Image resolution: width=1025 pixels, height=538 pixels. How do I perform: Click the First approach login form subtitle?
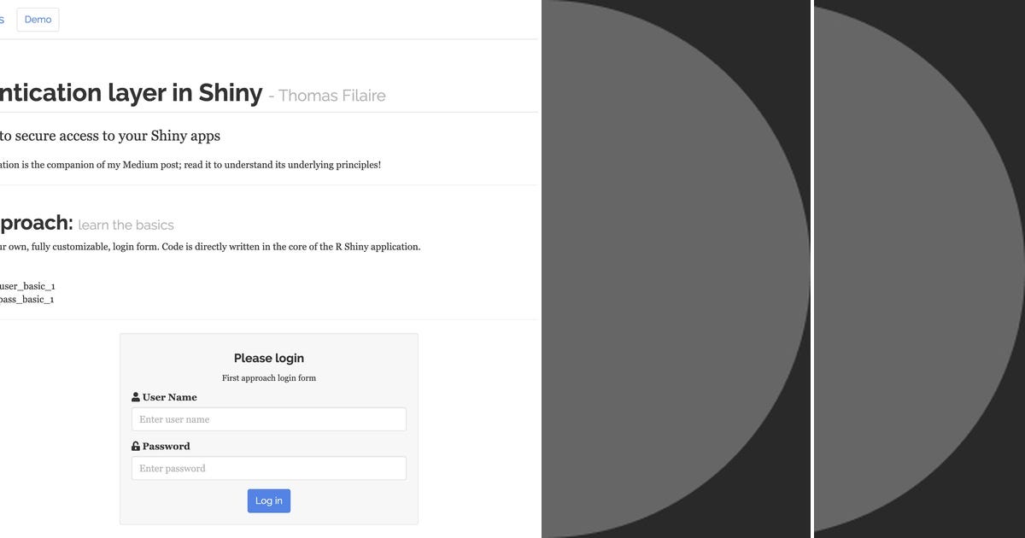point(268,377)
